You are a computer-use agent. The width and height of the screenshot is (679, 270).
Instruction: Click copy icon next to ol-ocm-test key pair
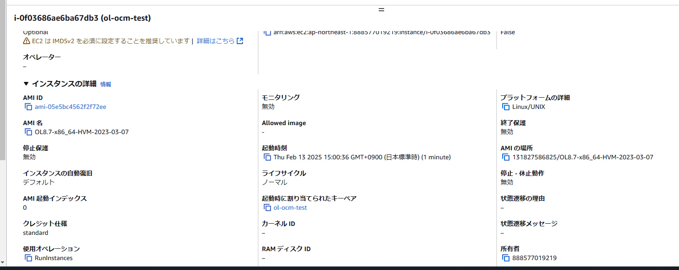coord(267,208)
